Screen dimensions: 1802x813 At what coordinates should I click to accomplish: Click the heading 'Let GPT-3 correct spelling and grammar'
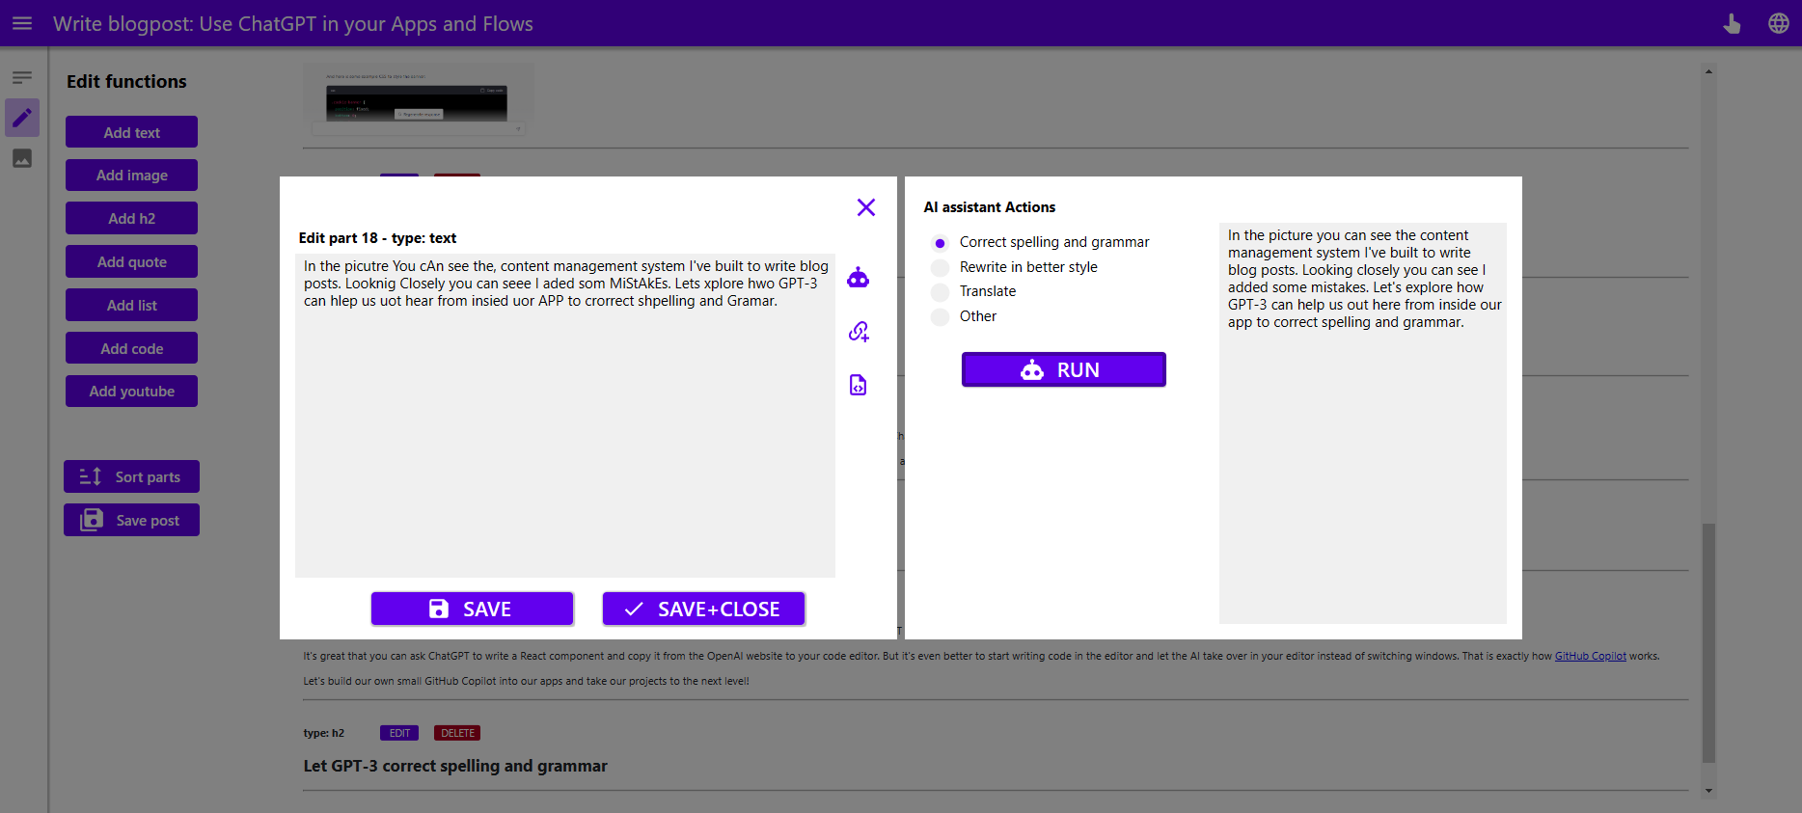(455, 766)
